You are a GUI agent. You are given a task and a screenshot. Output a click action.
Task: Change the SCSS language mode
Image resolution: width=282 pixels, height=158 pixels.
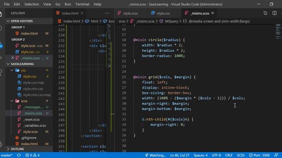pyautogui.click(x=241, y=155)
